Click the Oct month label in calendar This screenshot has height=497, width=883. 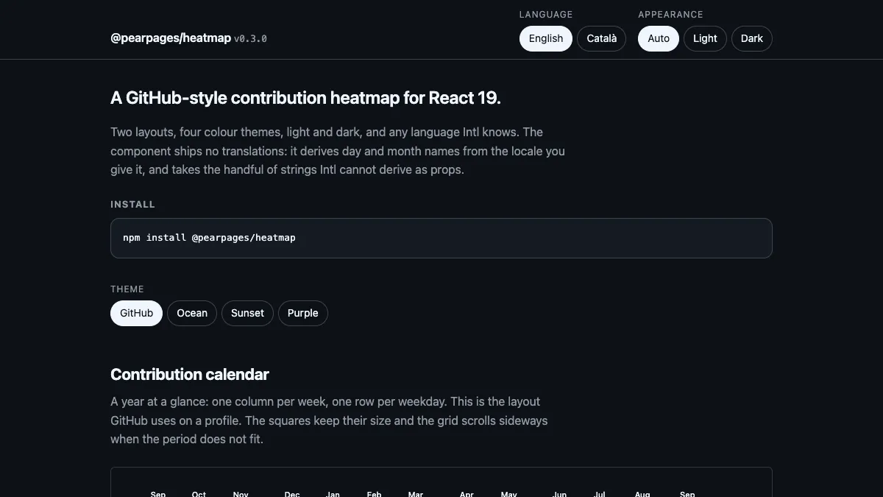pyautogui.click(x=199, y=493)
